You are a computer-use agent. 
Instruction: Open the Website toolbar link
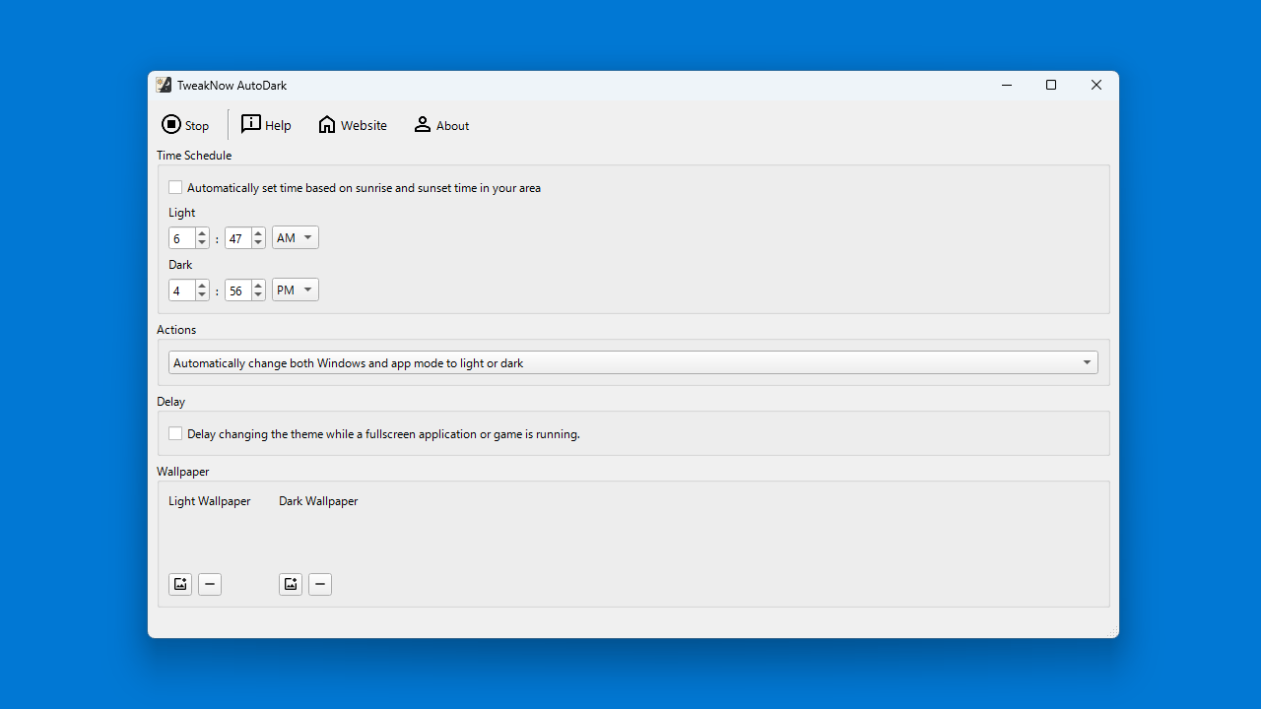click(352, 125)
